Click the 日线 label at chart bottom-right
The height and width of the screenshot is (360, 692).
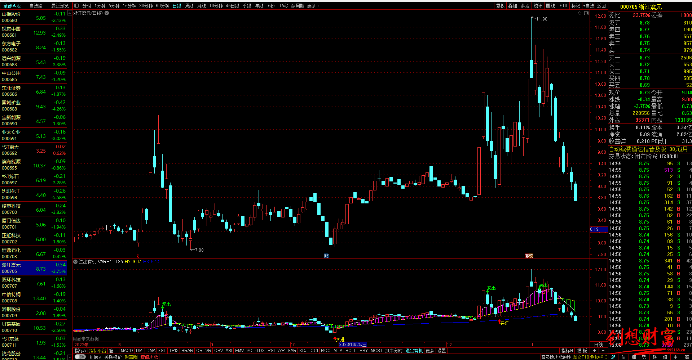[598, 345]
